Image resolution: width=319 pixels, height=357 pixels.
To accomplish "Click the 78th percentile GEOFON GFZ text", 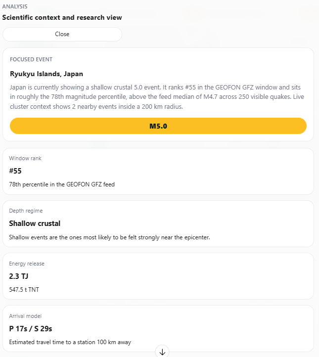I will (62, 184).
